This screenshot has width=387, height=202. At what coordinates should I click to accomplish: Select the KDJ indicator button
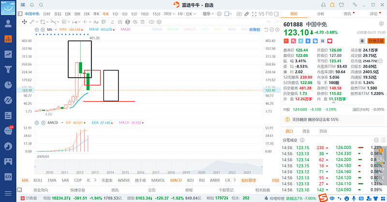click(x=190, y=180)
